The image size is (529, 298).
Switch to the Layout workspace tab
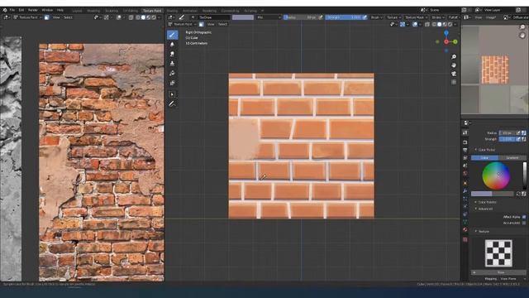coord(77,11)
